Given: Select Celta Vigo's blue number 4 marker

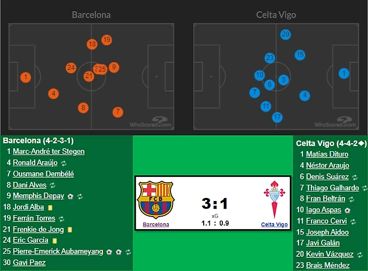Looking at the screenshot, I should pyautogui.click(x=304, y=95).
